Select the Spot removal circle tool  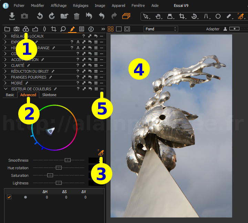[218, 16]
